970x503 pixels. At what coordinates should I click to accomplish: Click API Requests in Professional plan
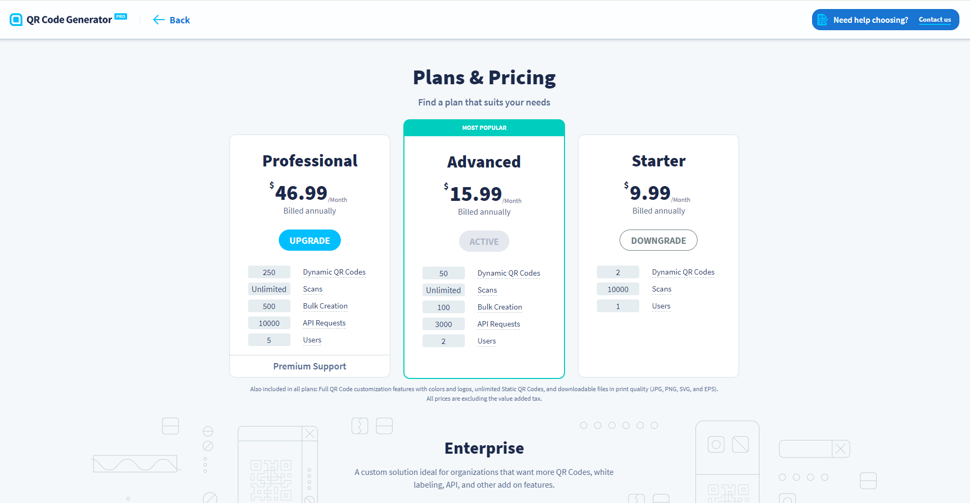(324, 323)
